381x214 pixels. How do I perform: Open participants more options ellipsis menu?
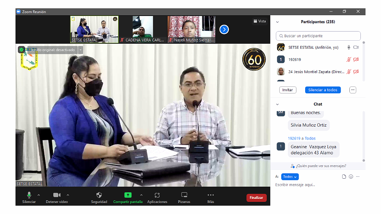pyautogui.click(x=353, y=90)
